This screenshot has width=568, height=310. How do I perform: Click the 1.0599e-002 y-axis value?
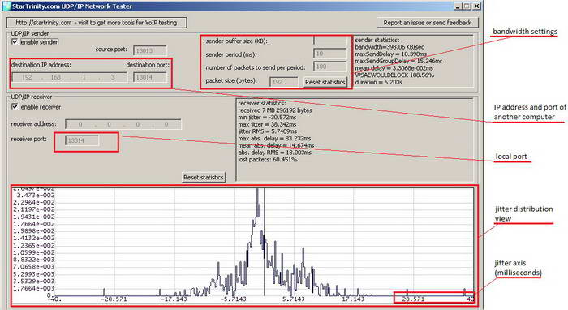(x=34, y=252)
